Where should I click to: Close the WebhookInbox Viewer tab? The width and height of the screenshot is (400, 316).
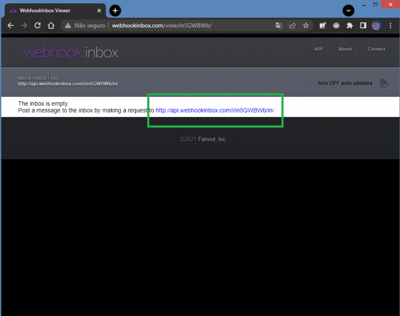click(x=99, y=11)
